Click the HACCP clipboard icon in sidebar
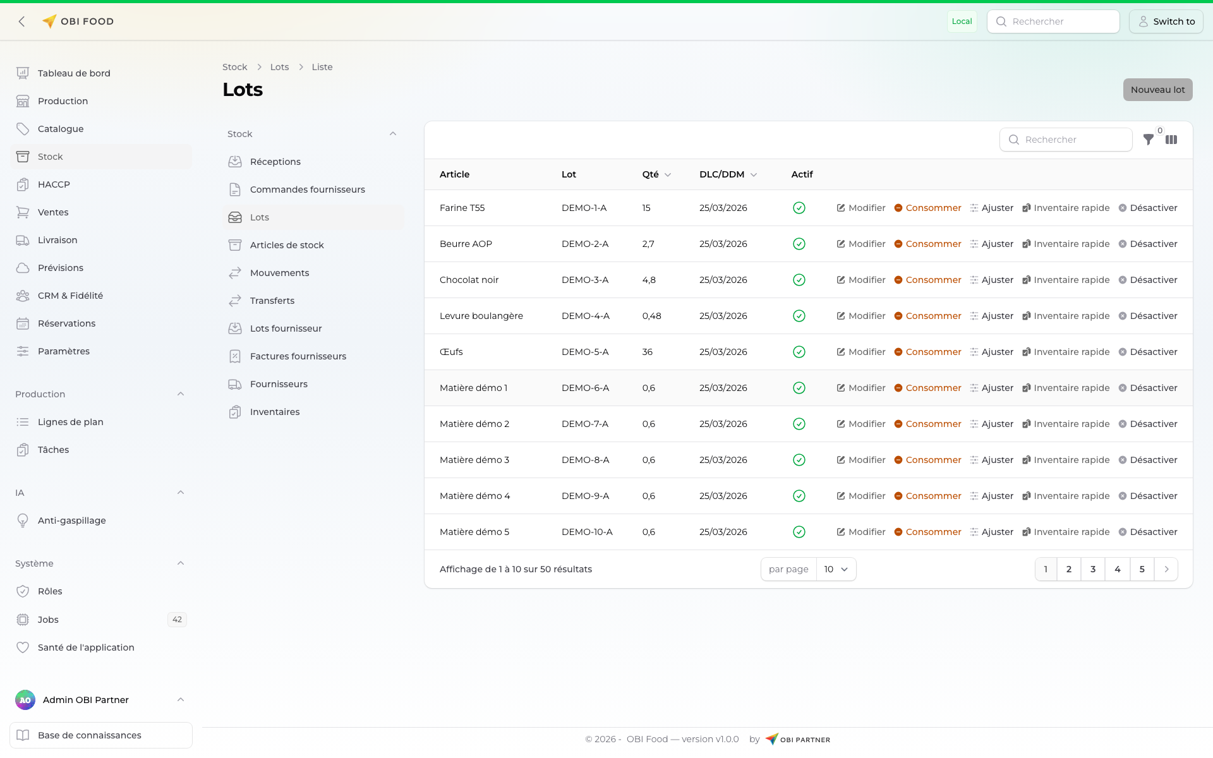The width and height of the screenshot is (1213, 758). pyautogui.click(x=23, y=184)
